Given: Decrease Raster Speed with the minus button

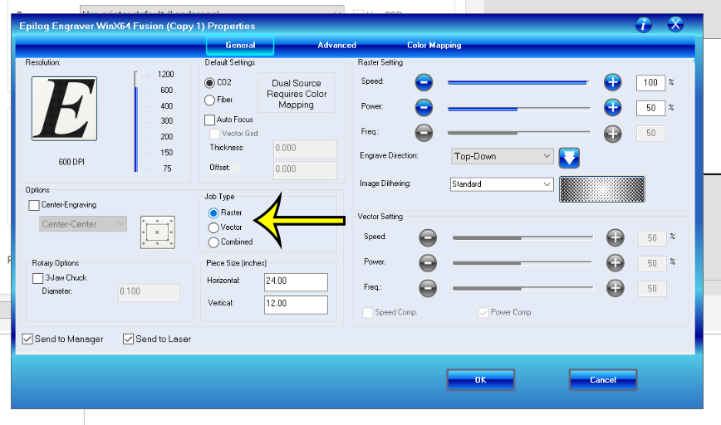Looking at the screenshot, I should [x=424, y=82].
